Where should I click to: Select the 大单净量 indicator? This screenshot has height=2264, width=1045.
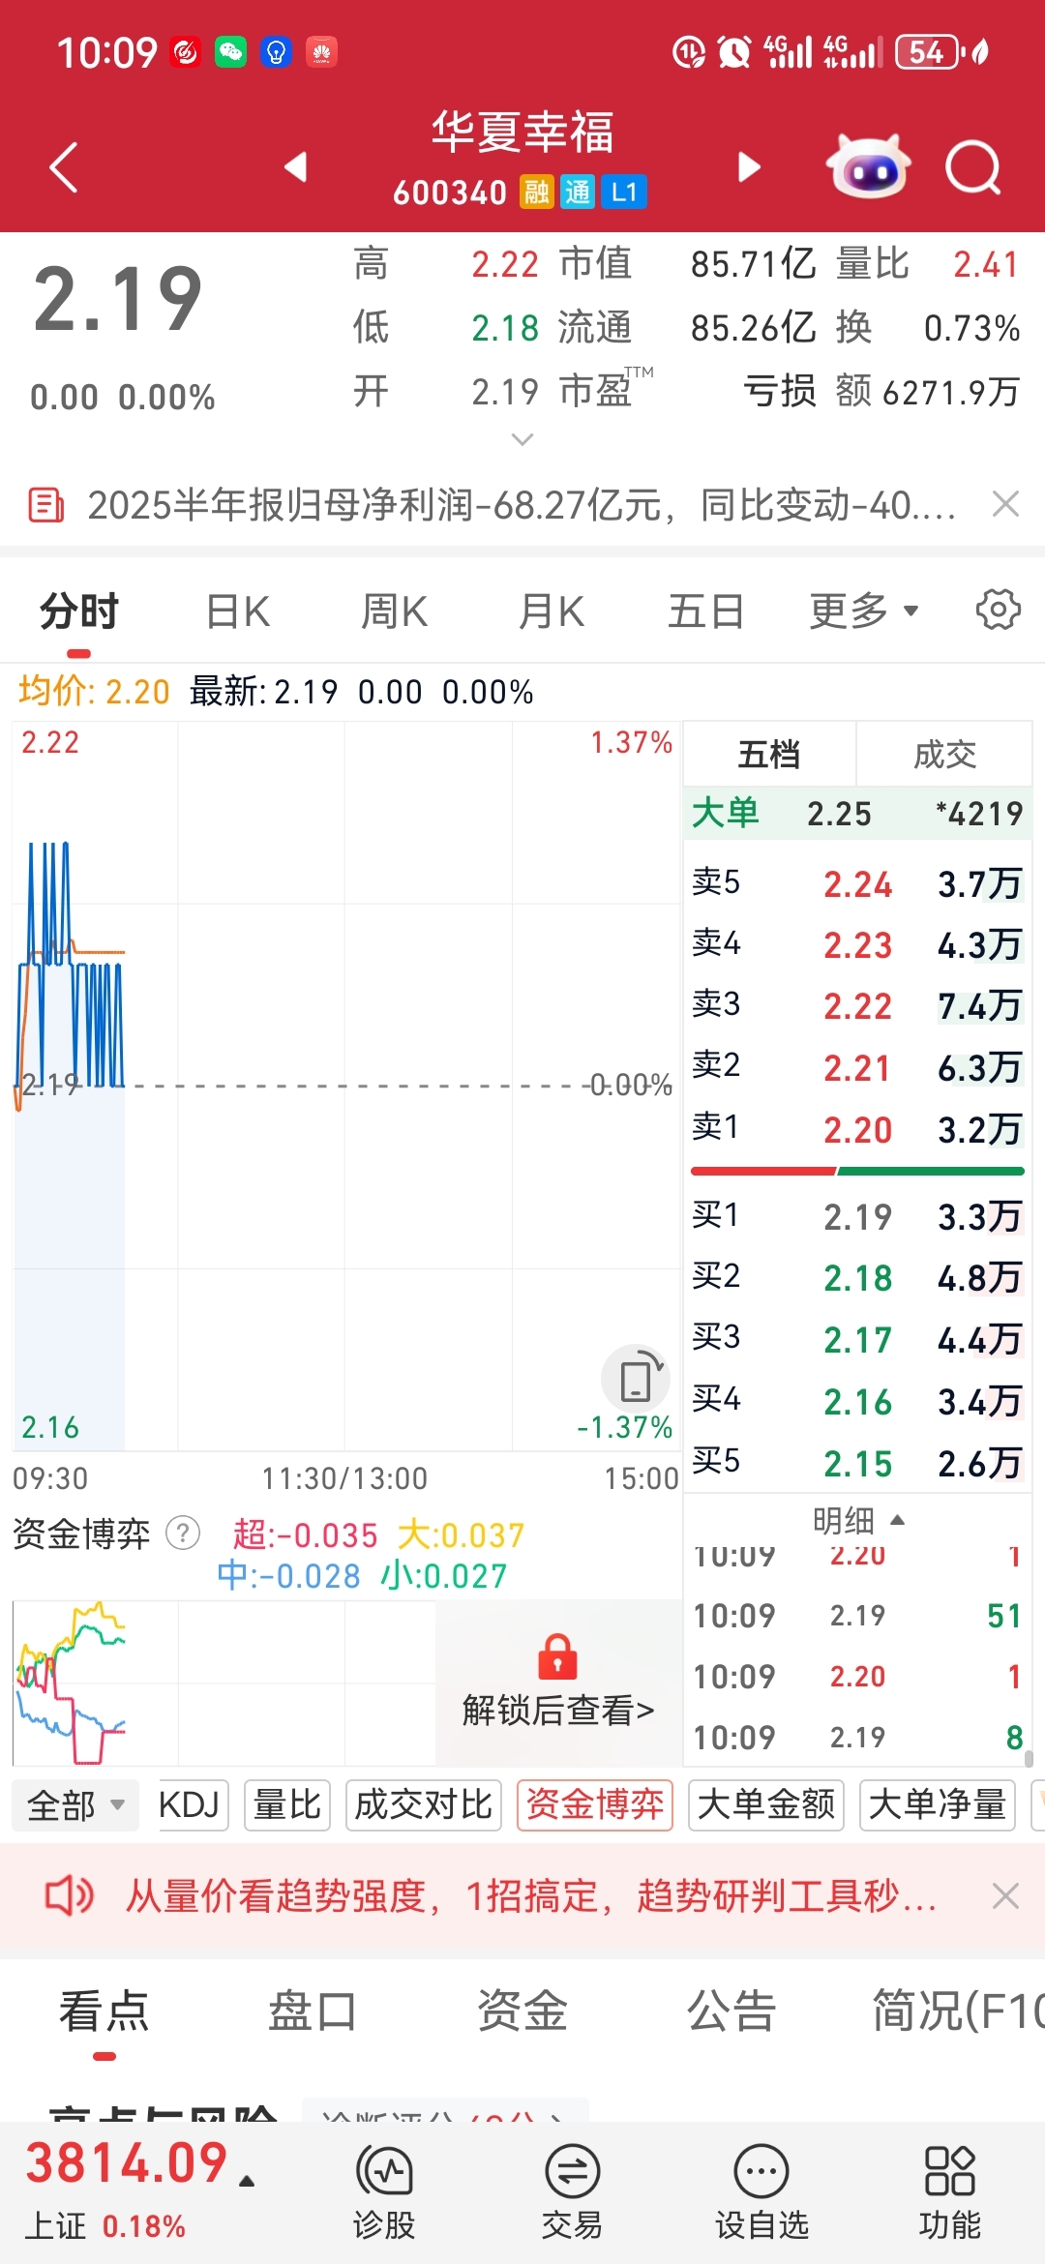[x=938, y=1805]
